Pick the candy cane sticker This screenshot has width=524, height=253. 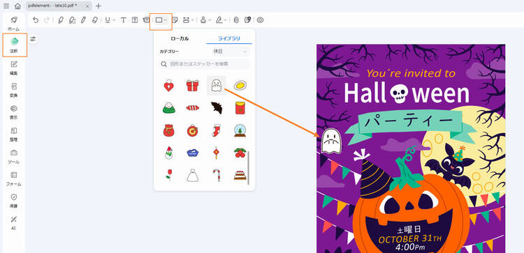point(216,175)
